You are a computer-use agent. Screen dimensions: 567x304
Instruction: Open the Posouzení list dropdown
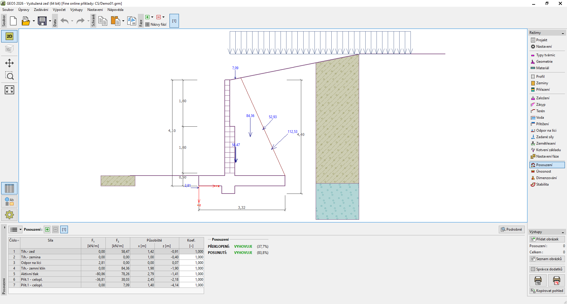tap(15, 229)
